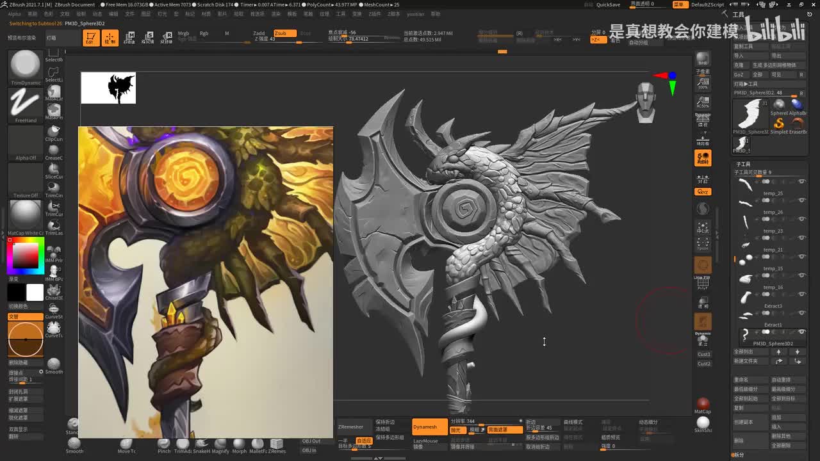
Task: Select the white secondary color swatch
Action: 35,293
